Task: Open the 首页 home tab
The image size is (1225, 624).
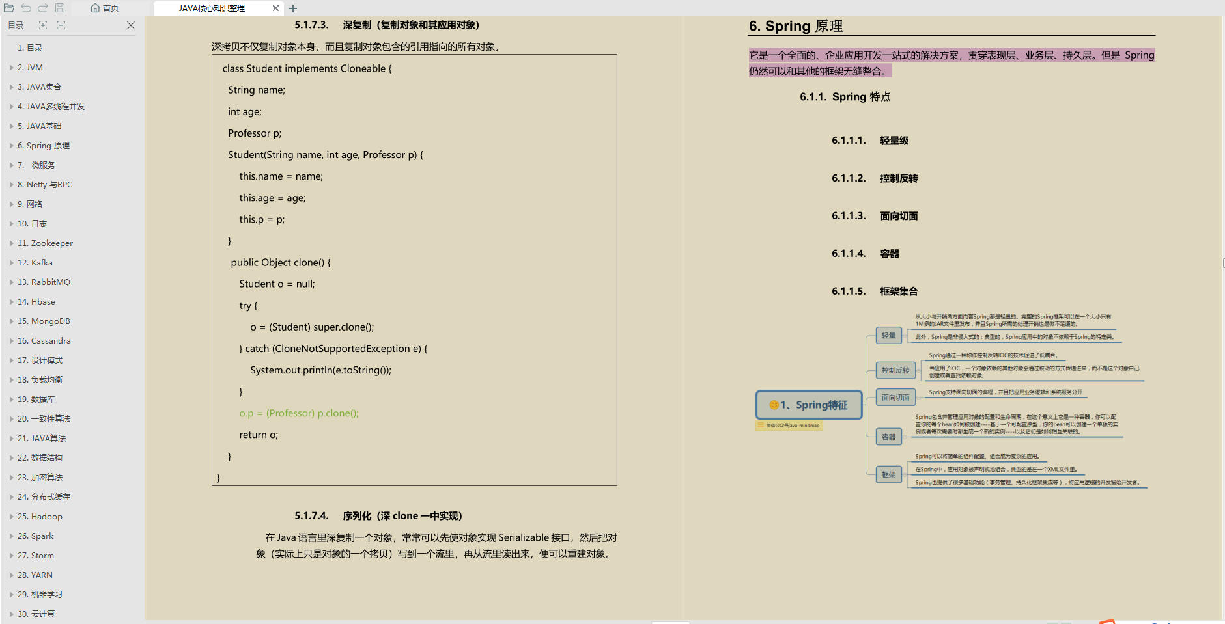Action: (x=105, y=8)
